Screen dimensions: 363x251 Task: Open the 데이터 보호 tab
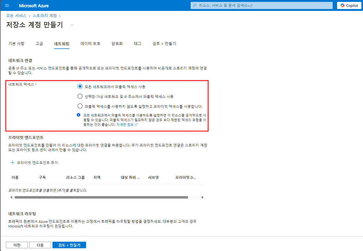[x=90, y=43]
